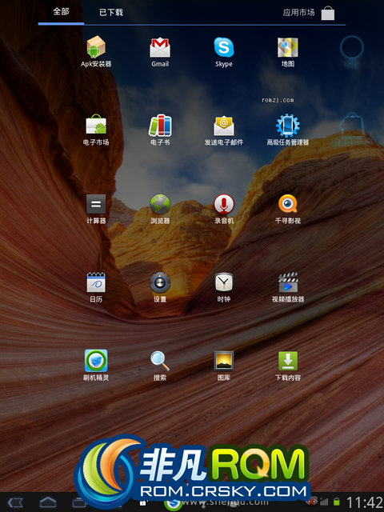Select the 全部 tab
Screen dimensions: 384x512
pyautogui.click(x=61, y=12)
